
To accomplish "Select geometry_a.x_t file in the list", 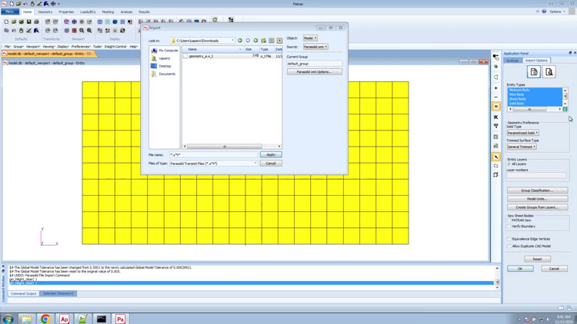I will (x=202, y=56).
